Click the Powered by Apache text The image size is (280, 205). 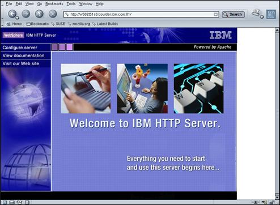coord(213,47)
